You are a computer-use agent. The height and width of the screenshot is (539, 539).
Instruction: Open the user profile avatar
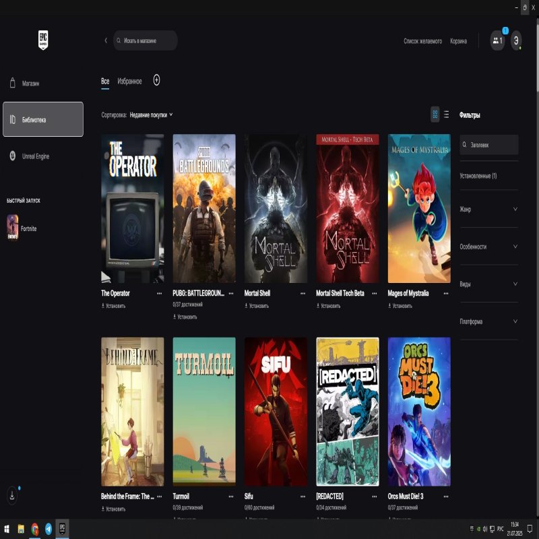click(516, 40)
